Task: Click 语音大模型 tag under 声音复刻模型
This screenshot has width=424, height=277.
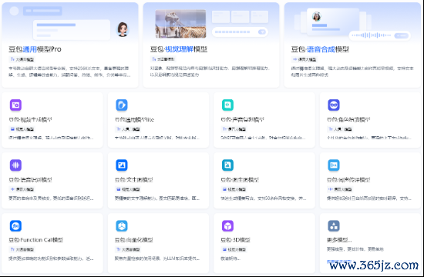Action: (x=234, y=129)
